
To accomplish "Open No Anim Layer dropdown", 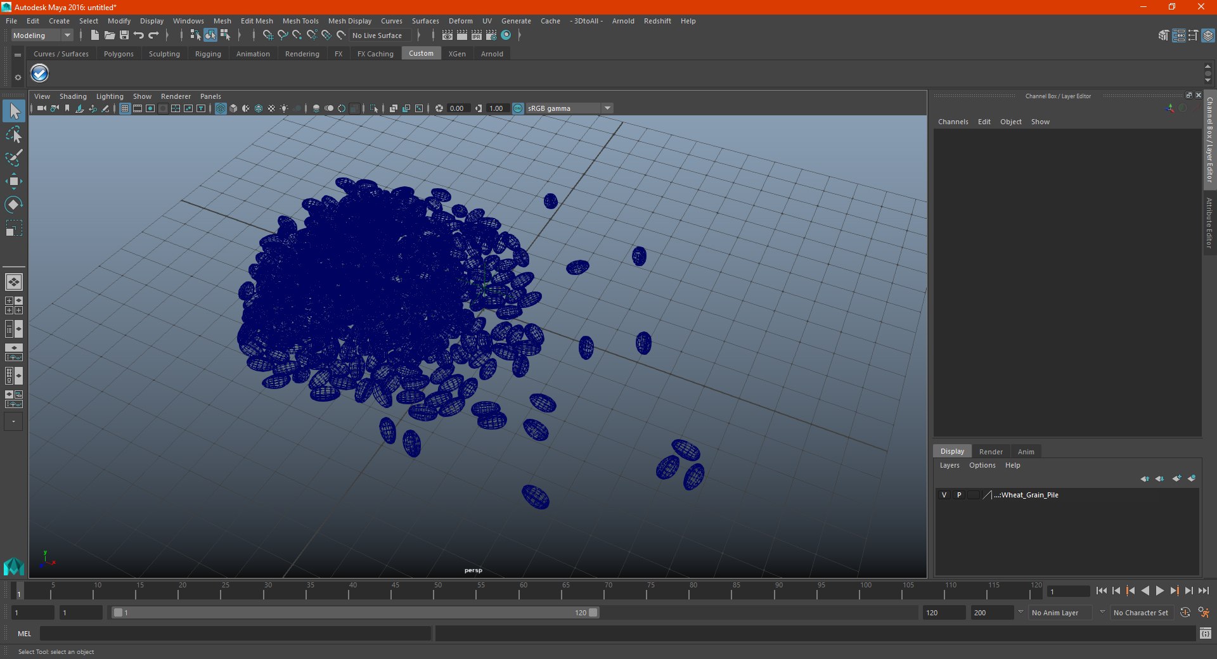I will click(1060, 613).
